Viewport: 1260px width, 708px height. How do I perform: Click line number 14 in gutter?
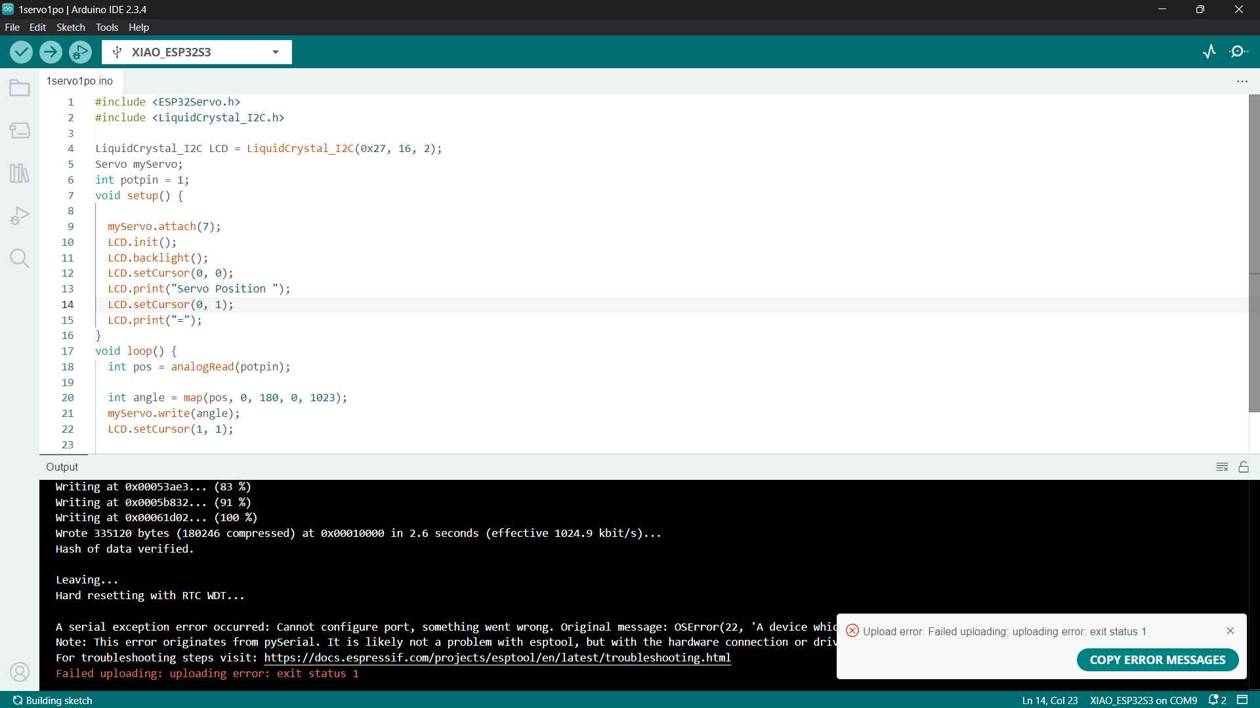point(68,304)
